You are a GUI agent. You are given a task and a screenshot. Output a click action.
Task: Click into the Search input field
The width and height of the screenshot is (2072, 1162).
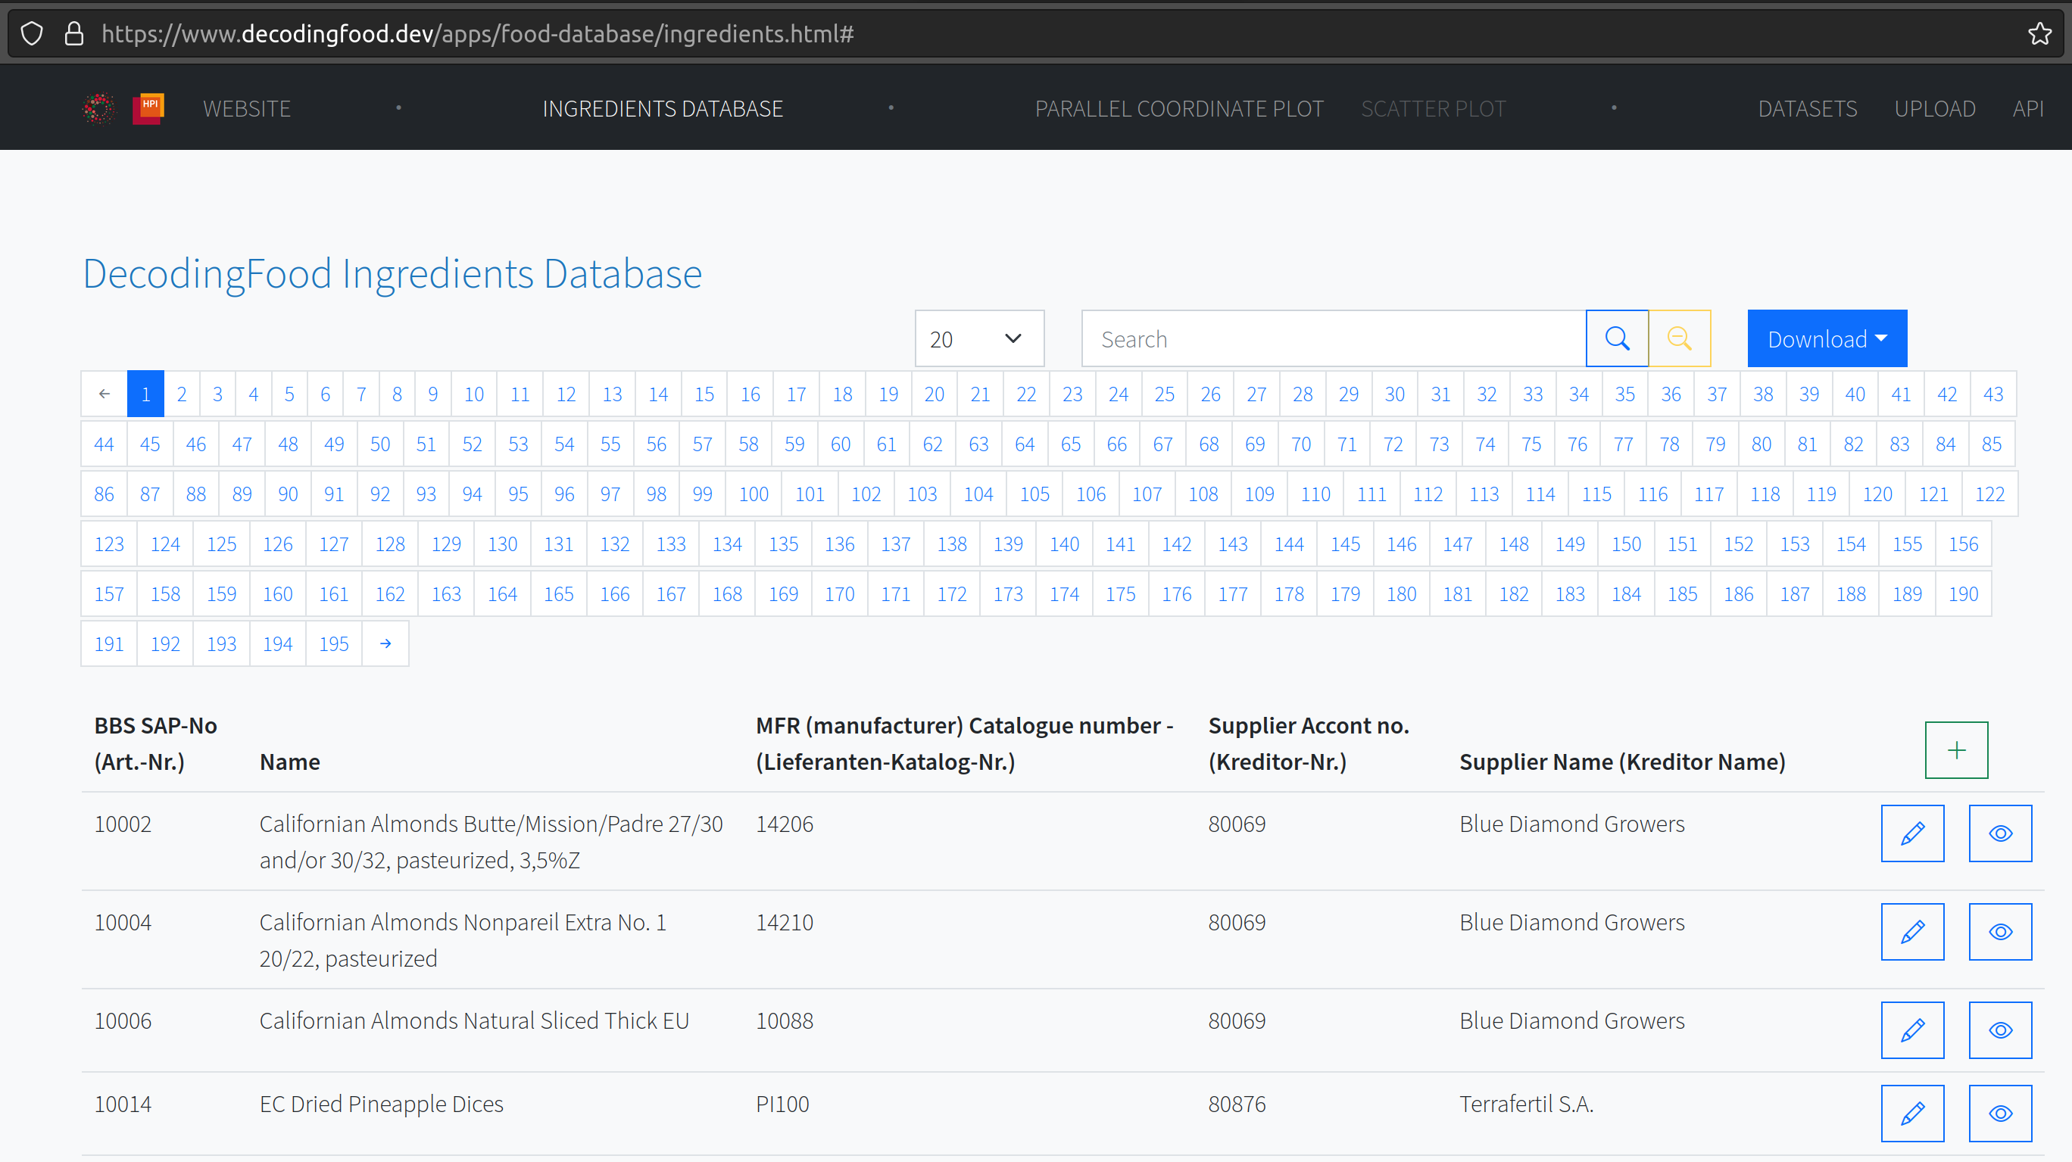(1333, 338)
